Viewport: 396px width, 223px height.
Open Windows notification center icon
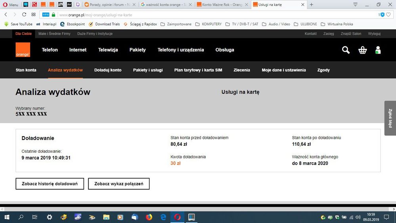pyautogui.click(x=386, y=217)
